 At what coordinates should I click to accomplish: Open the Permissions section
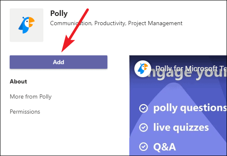click(x=25, y=112)
